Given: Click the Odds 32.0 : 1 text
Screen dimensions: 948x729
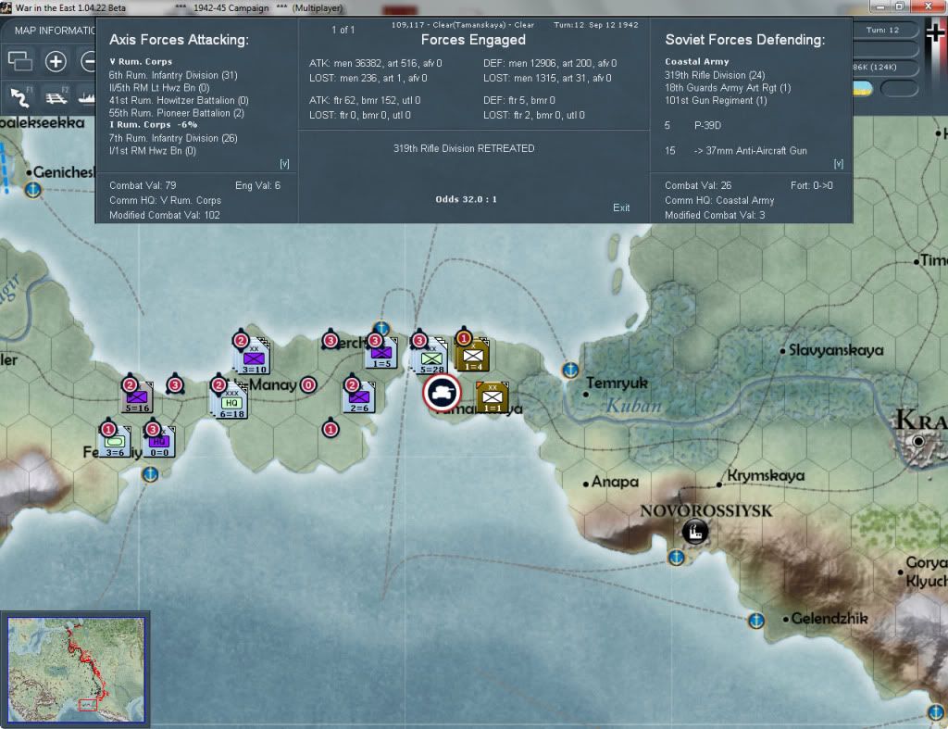Looking at the screenshot, I should click(x=467, y=199).
